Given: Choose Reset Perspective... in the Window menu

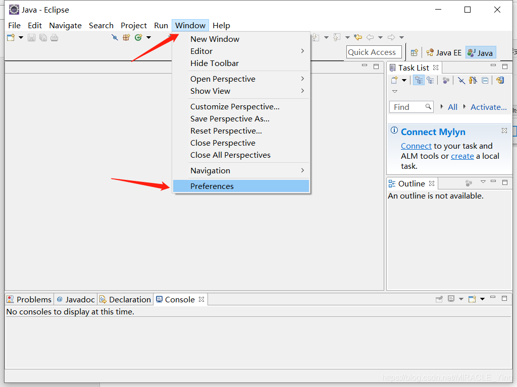Looking at the screenshot, I should coord(241,131).
